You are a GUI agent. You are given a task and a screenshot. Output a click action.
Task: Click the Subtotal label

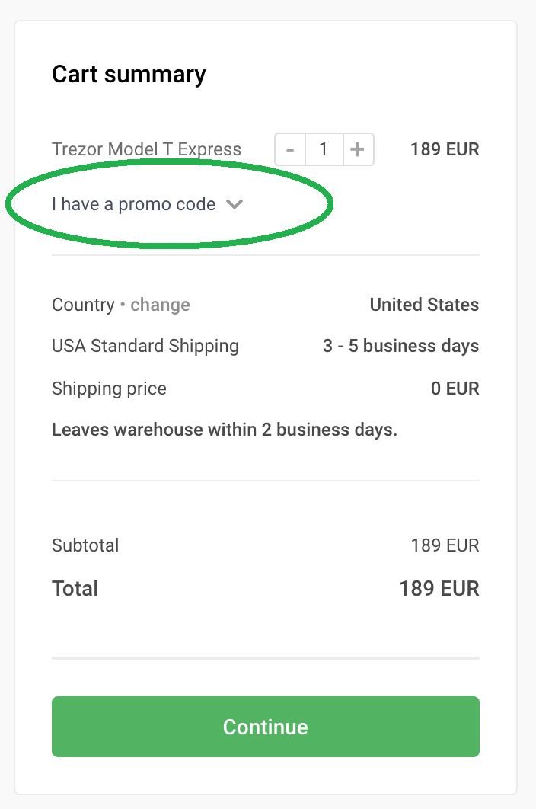pos(85,545)
